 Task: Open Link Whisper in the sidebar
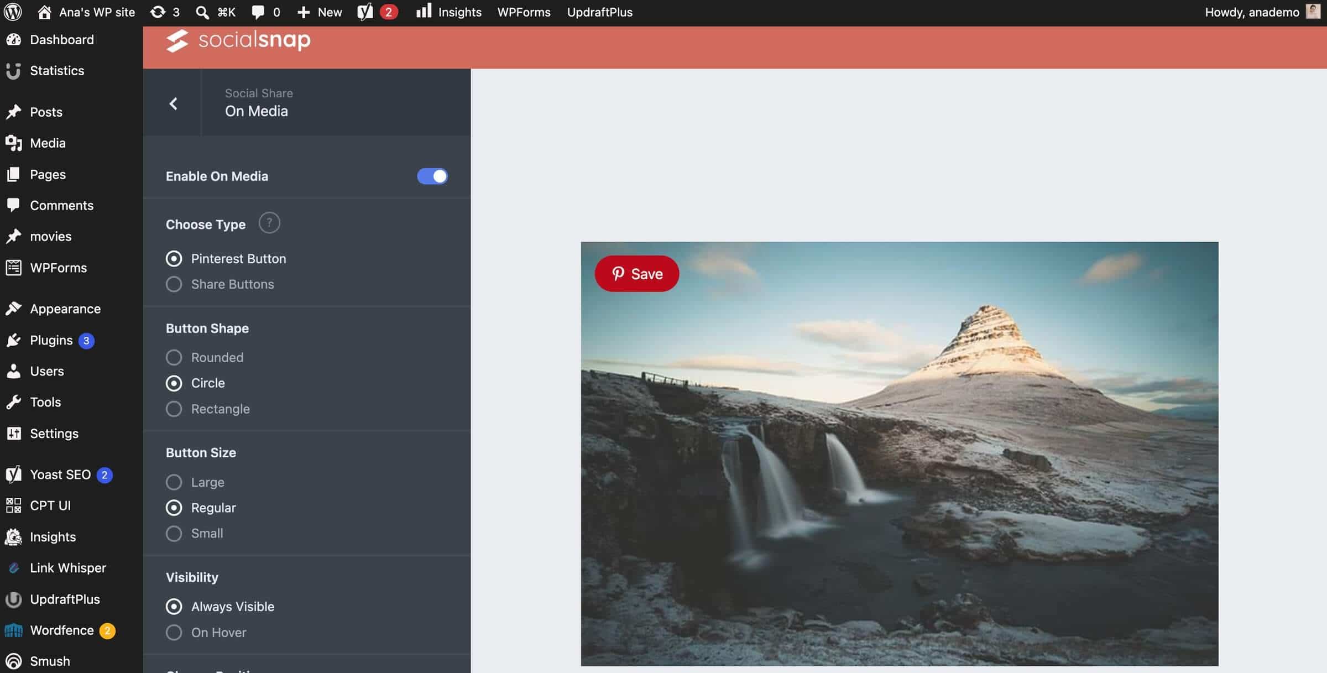(67, 567)
